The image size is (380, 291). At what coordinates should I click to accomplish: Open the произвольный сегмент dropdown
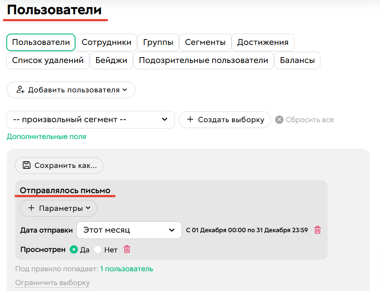point(91,120)
